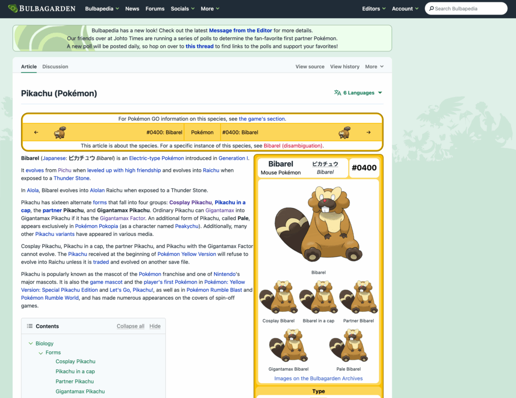Click the right Bibarel sprite in navigation bar
516x398 pixels.
pyautogui.click(x=345, y=132)
